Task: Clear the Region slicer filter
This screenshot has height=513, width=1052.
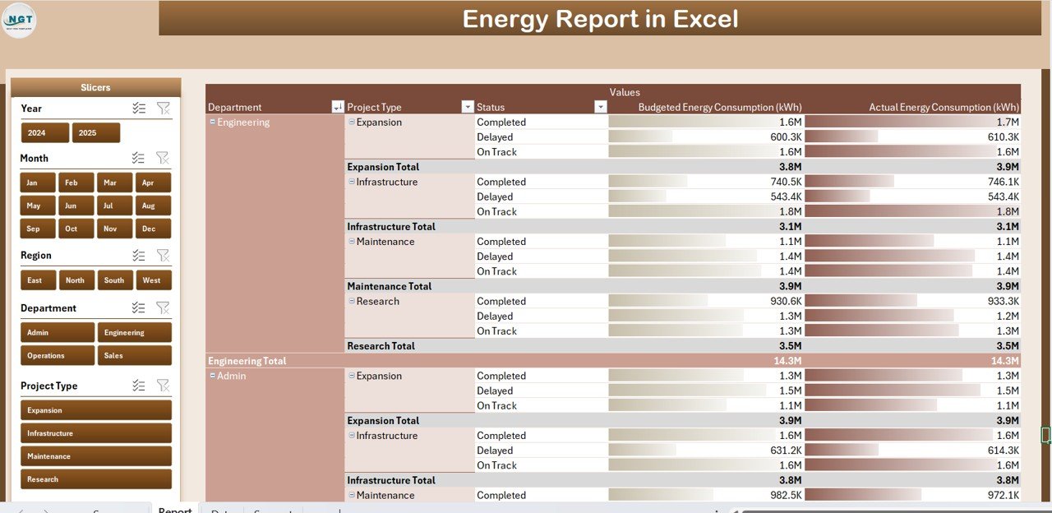Action: tap(163, 256)
